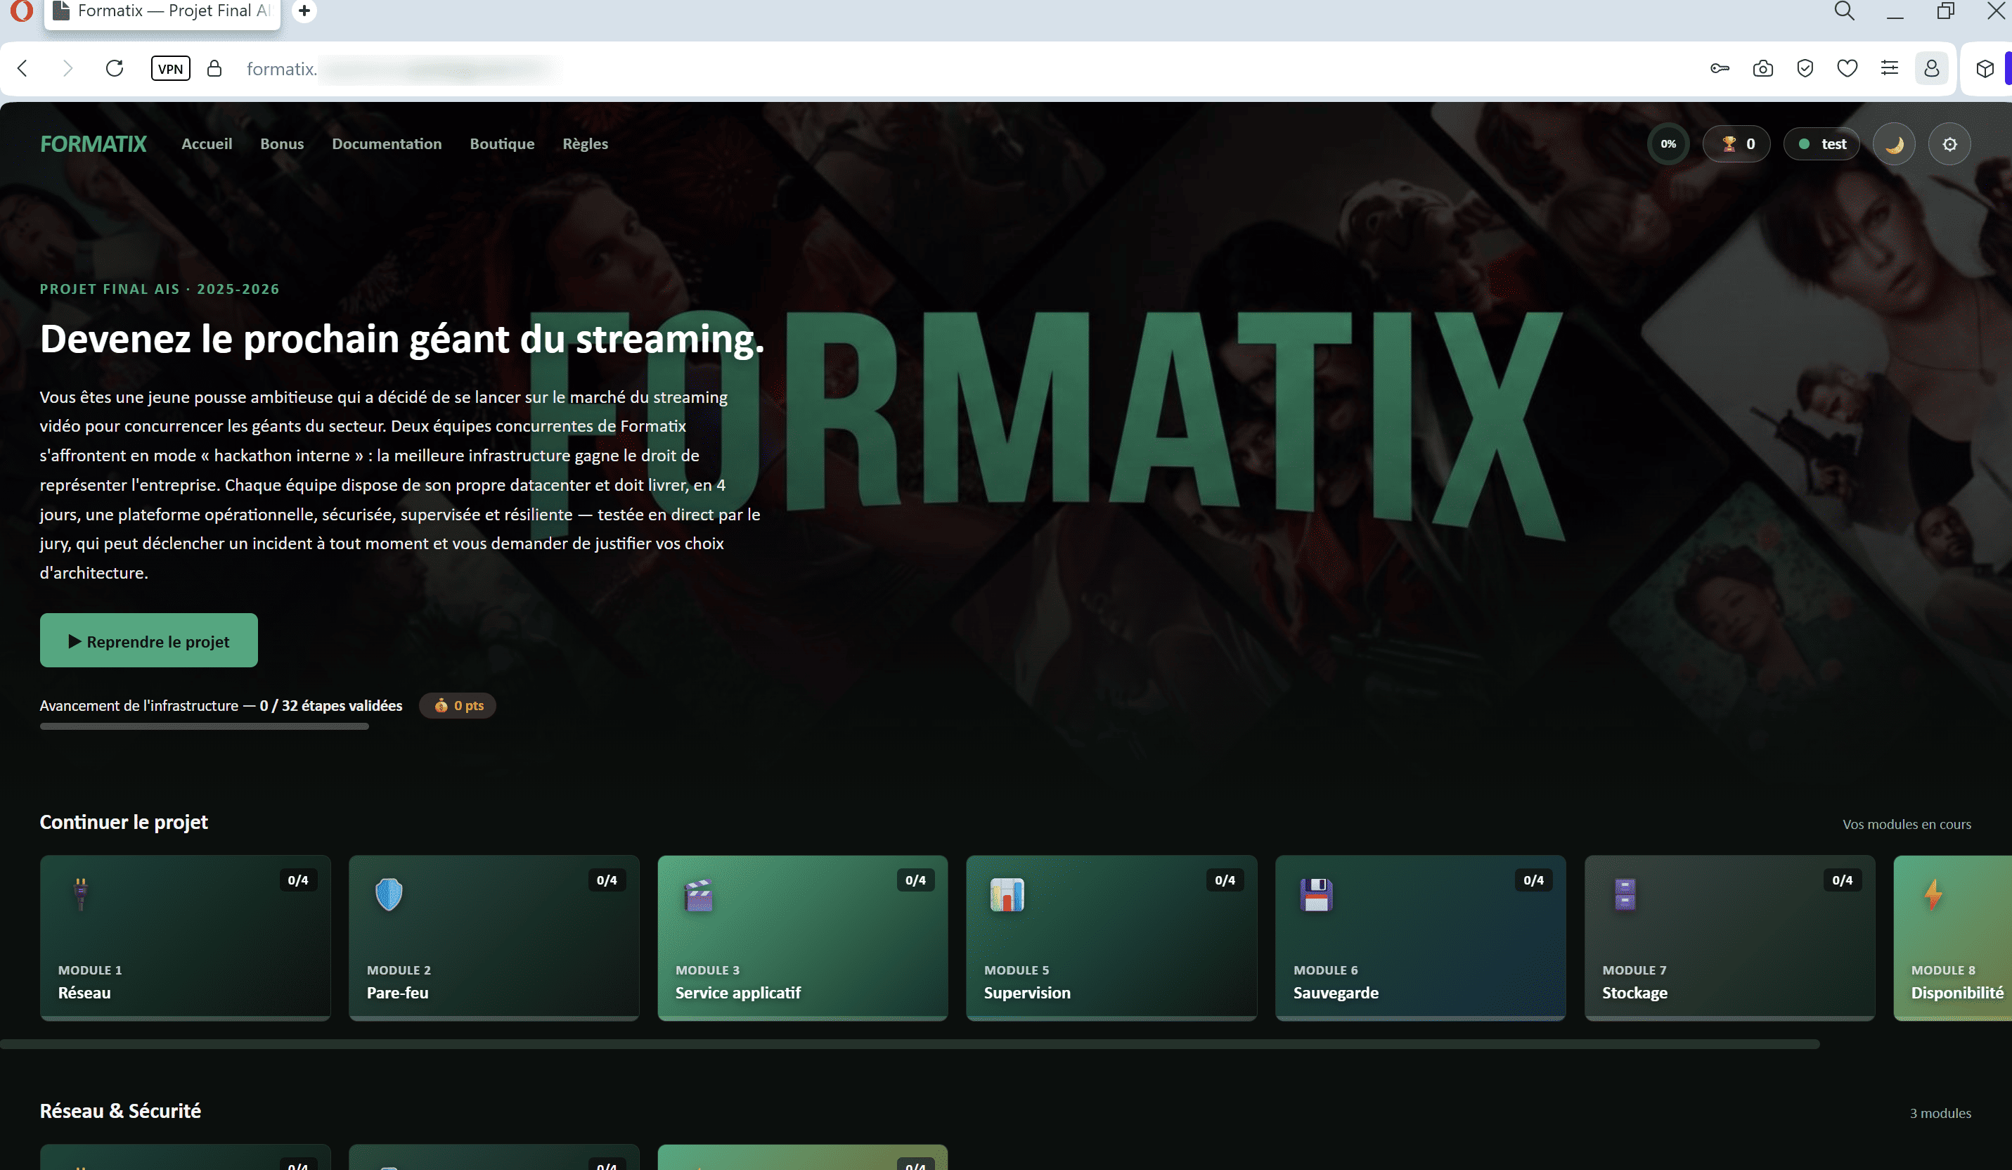Image resolution: width=2012 pixels, height=1170 pixels.
Task: Click the Vos modules en cours text
Action: click(x=1907, y=824)
